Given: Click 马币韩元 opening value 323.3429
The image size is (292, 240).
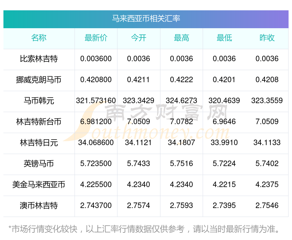Looking at the screenshot, I should 138,101.
